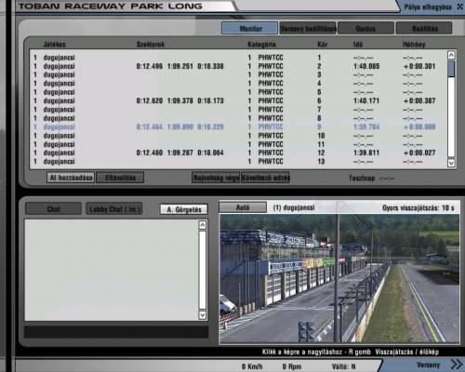This screenshot has height=372, width=465.
Task: Open the Garázs tab
Action: (x=365, y=28)
